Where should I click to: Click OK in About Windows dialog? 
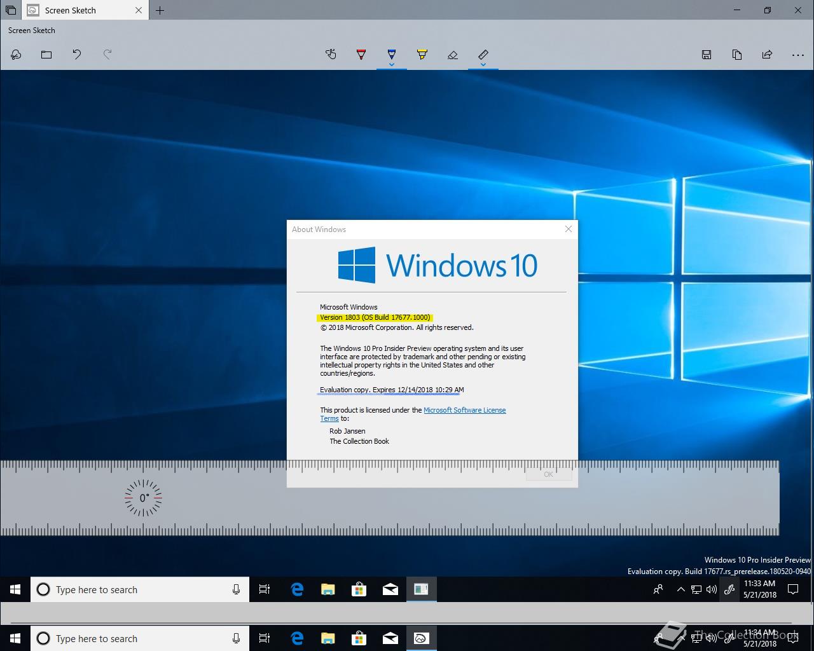[x=548, y=474]
